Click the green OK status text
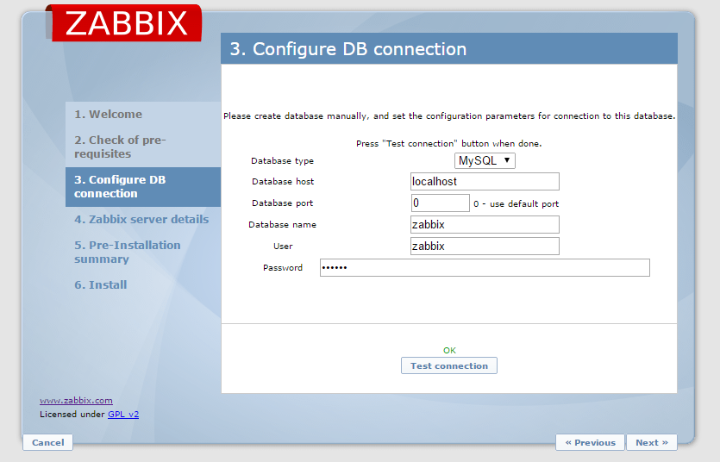This screenshot has height=462, width=720. [x=449, y=350]
